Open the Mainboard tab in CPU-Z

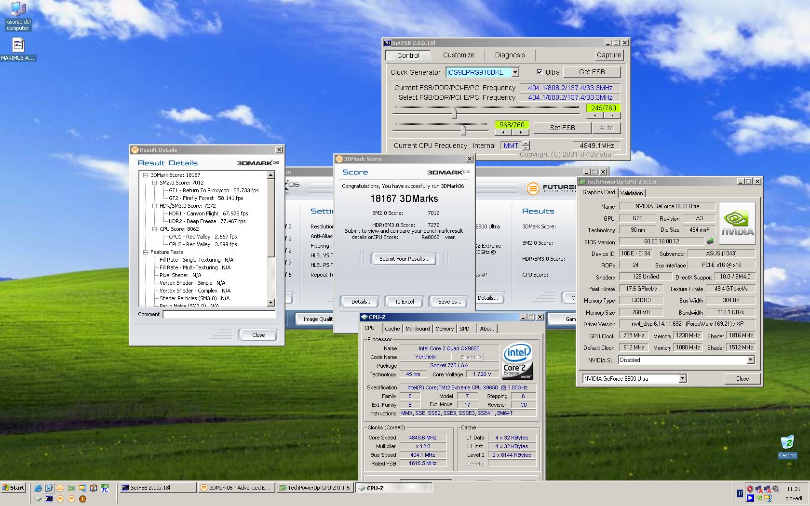point(418,329)
